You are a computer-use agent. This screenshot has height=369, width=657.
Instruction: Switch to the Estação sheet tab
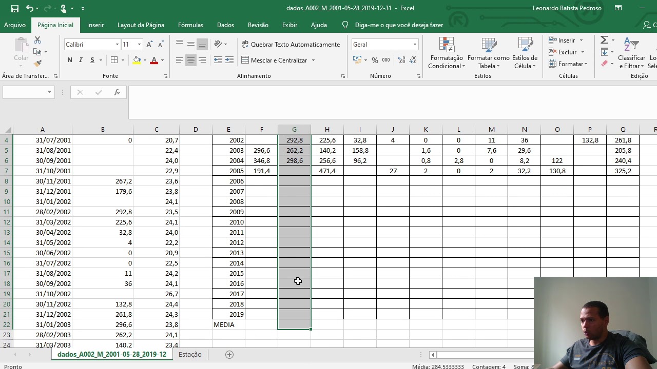coord(190,355)
